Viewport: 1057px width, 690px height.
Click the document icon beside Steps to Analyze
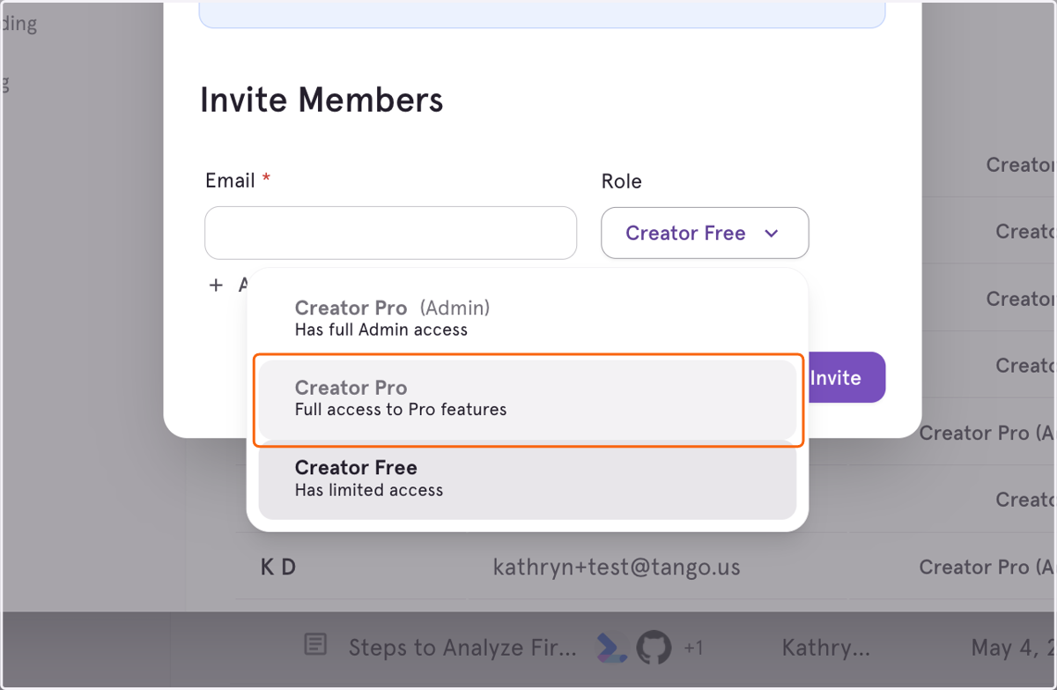pos(315,645)
